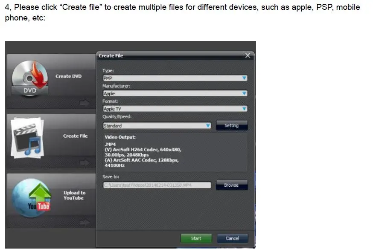Close the Create File dialog
The height and width of the screenshot is (249, 373).
coord(248,55)
